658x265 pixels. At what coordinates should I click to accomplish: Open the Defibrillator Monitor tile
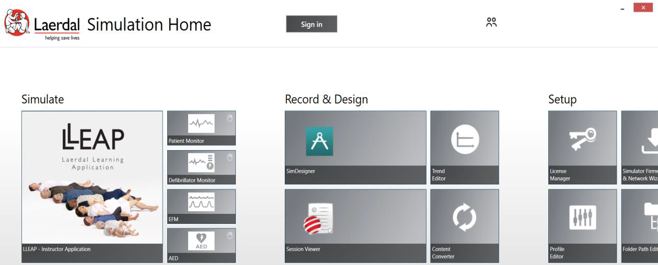point(201,167)
